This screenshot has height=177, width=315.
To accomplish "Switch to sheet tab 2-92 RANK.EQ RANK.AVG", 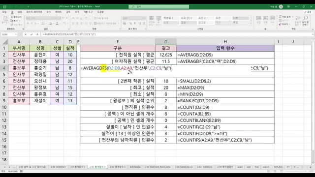I will coord(157,167).
